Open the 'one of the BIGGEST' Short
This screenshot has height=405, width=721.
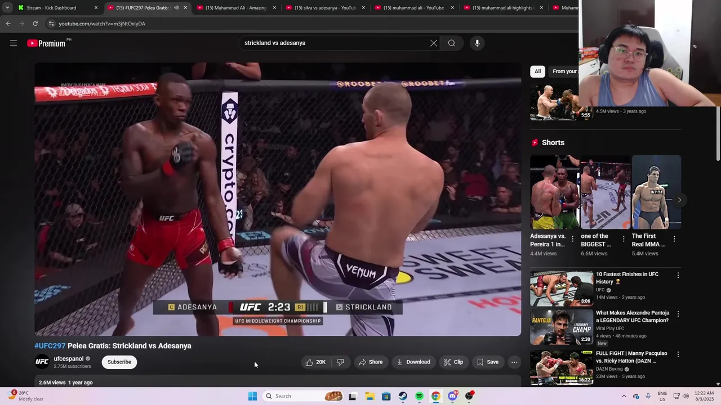coord(606,192)
